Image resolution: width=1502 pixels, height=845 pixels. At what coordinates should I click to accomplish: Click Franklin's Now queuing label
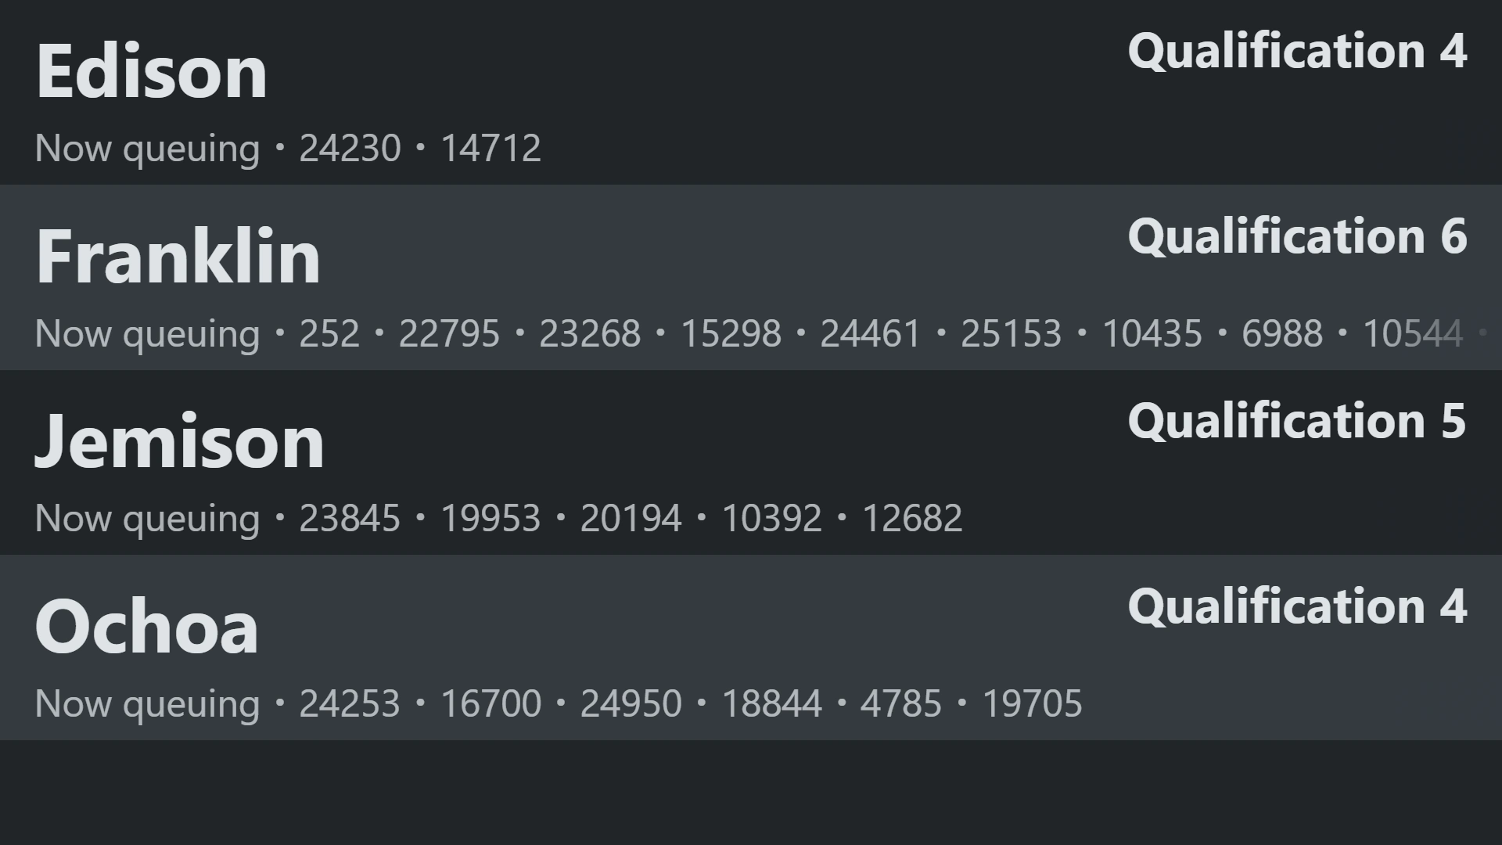pyautogui.click(x=147, y=334)
